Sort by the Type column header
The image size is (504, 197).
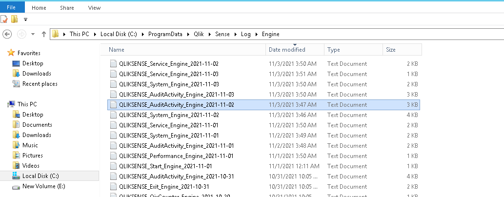353,49
